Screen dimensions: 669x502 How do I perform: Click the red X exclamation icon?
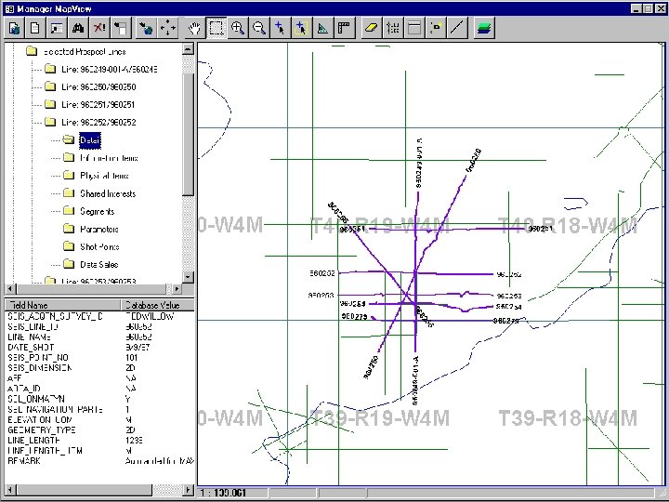point(99,28)
